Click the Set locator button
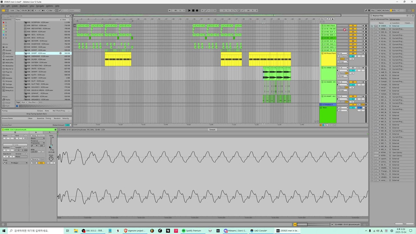The image size is (416, 234). pyautogui.click(x=322, y=19)
